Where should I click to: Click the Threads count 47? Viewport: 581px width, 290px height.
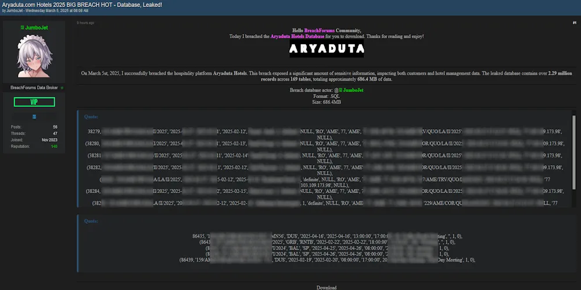click(x=55, y=133)
